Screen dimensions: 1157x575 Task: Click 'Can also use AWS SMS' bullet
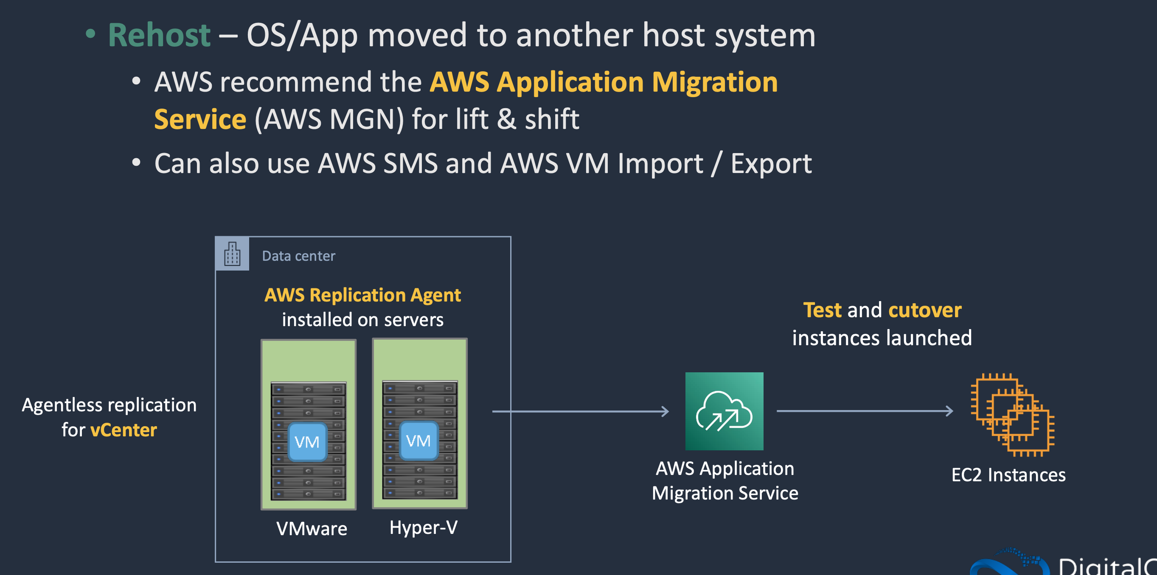pos(483,163)
